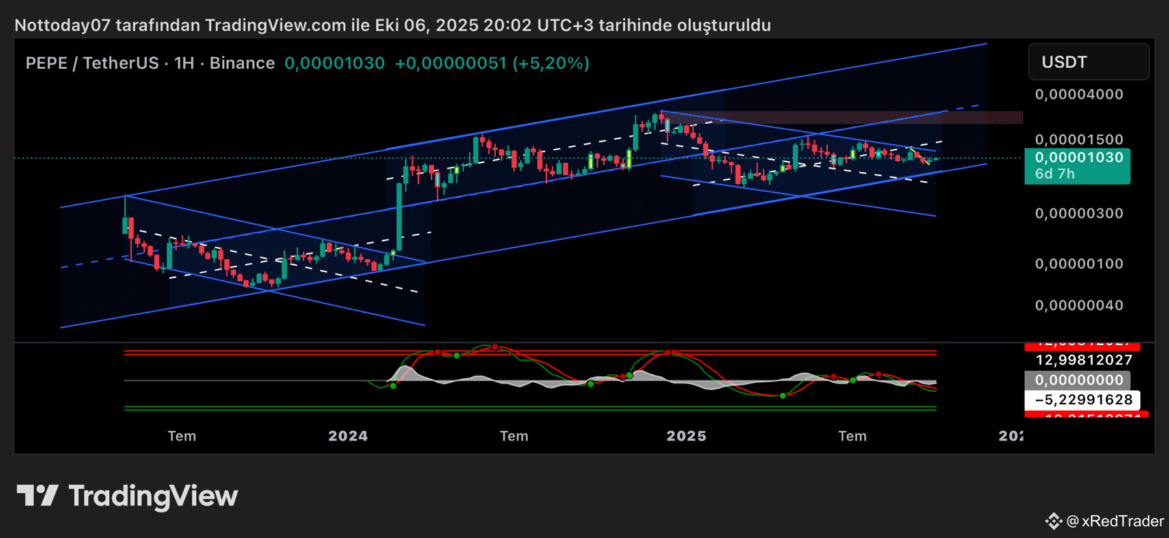Click the +0,00000051 (+5,20%) change value

[492, 63]
